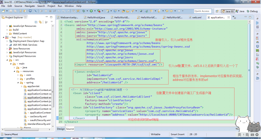
Task: Click the green Run button icon
Action: click(91, 11)
